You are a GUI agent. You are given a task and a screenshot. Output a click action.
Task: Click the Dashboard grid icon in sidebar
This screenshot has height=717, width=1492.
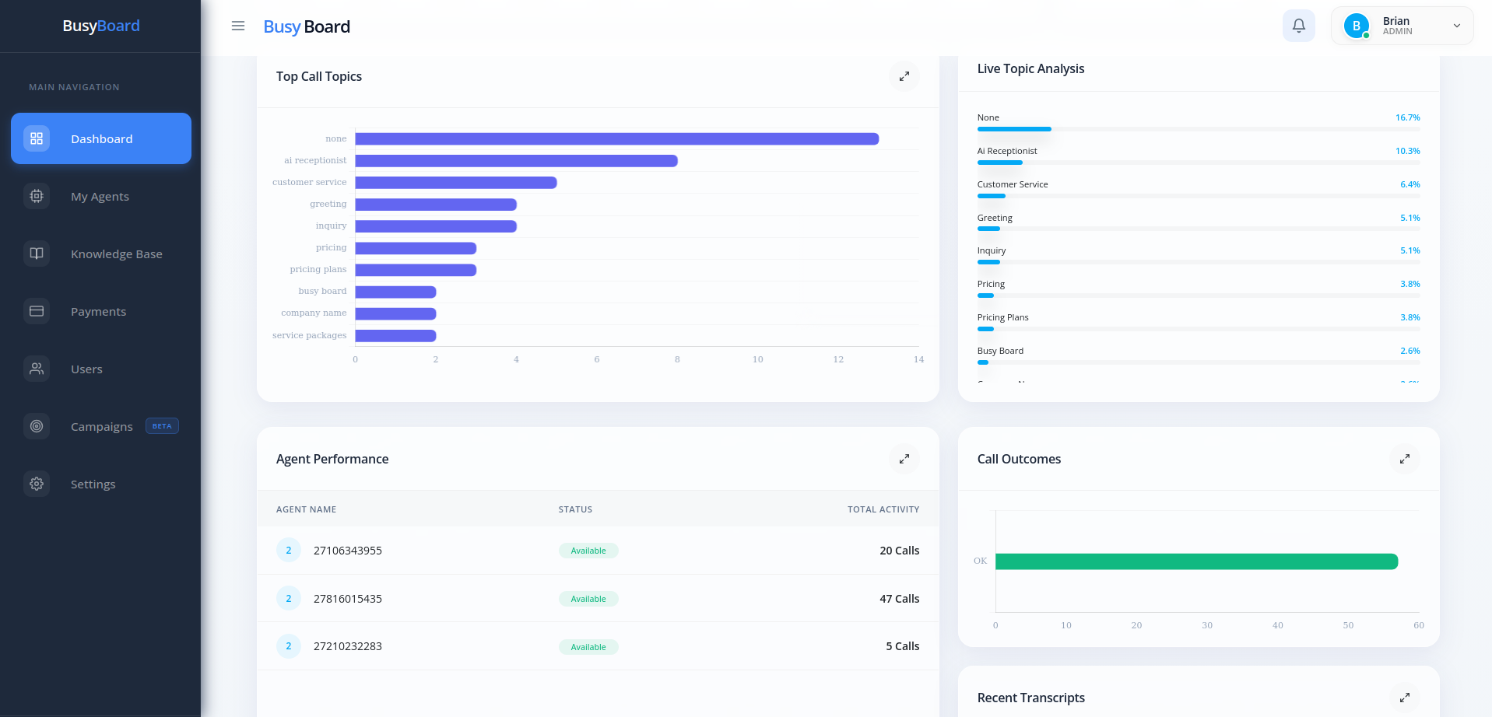(x=37, y=138)
